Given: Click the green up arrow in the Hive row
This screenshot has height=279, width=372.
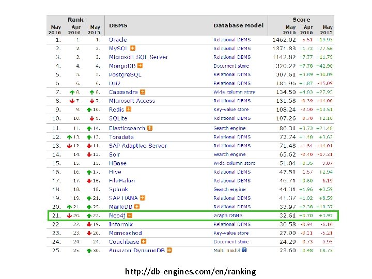Looking at the screenshot, I should pyautogui.click(x=89, y=172).
